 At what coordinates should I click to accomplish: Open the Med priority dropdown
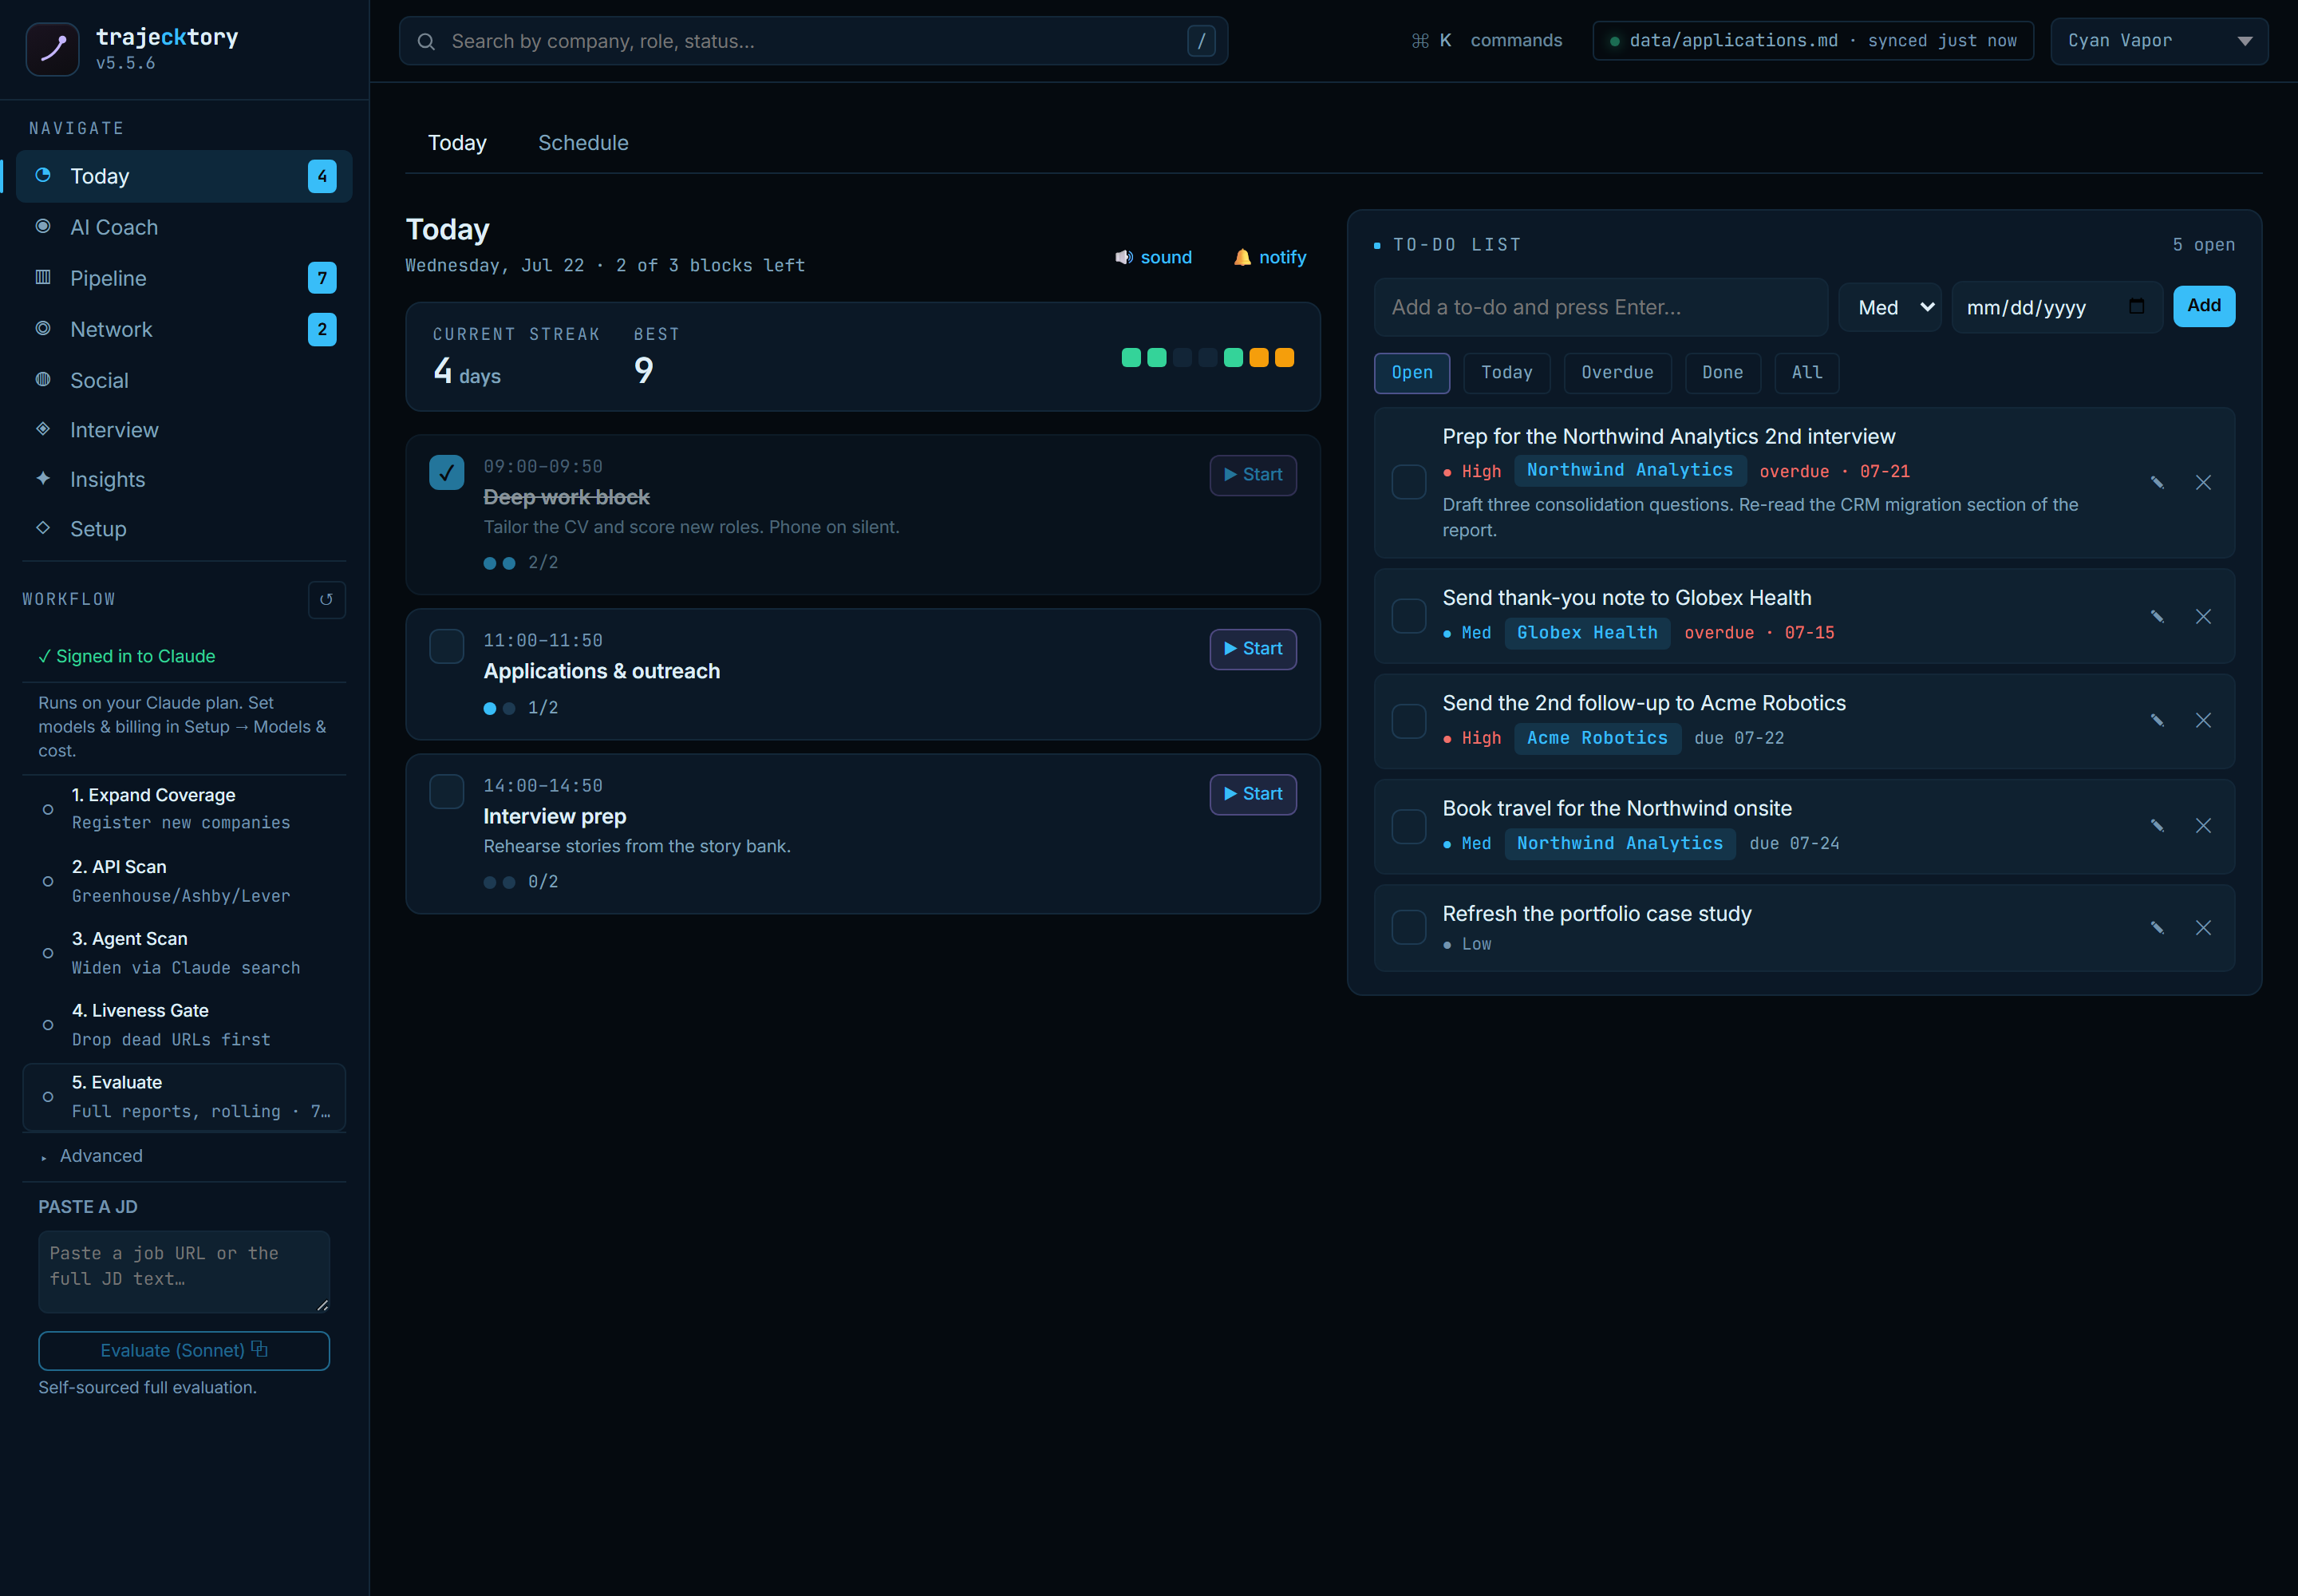click(1890, 307)
